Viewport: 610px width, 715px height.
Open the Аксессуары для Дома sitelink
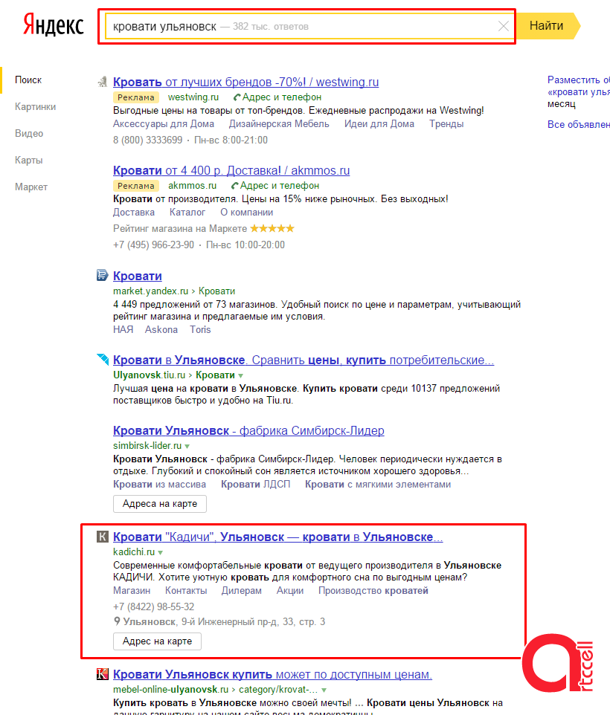(164, 123)
